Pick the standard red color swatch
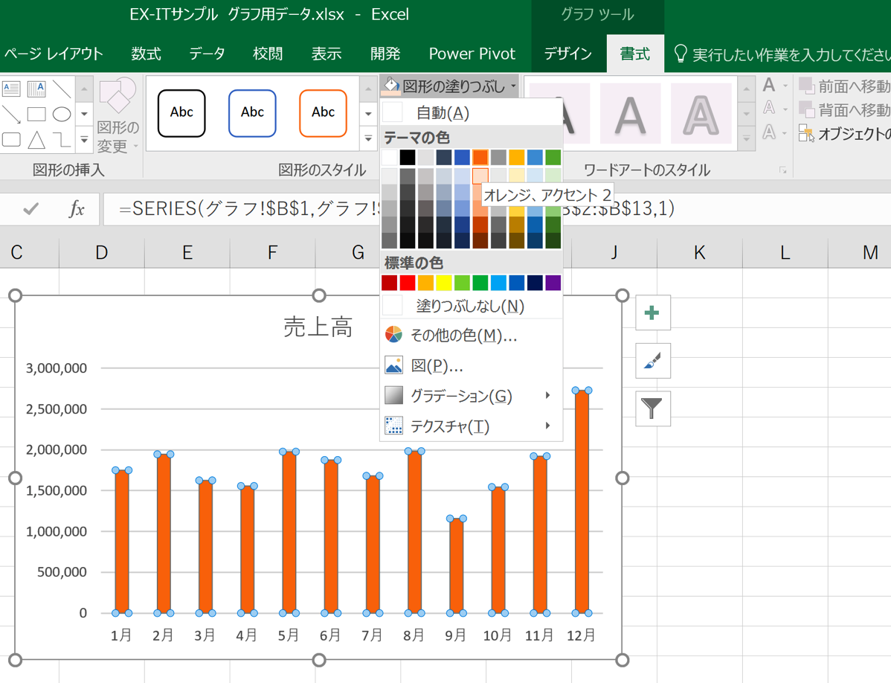This screenshot has height=683, width=891. (408, 283)
